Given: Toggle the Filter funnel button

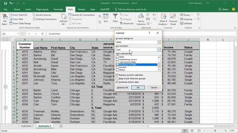Looking at the screenshot, I should point(115,18).
